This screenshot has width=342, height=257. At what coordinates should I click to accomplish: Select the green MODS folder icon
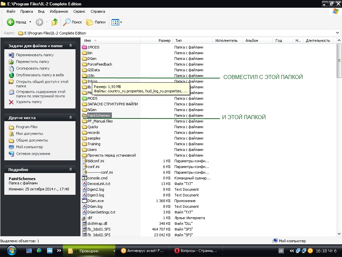click(x=84, y=98)
